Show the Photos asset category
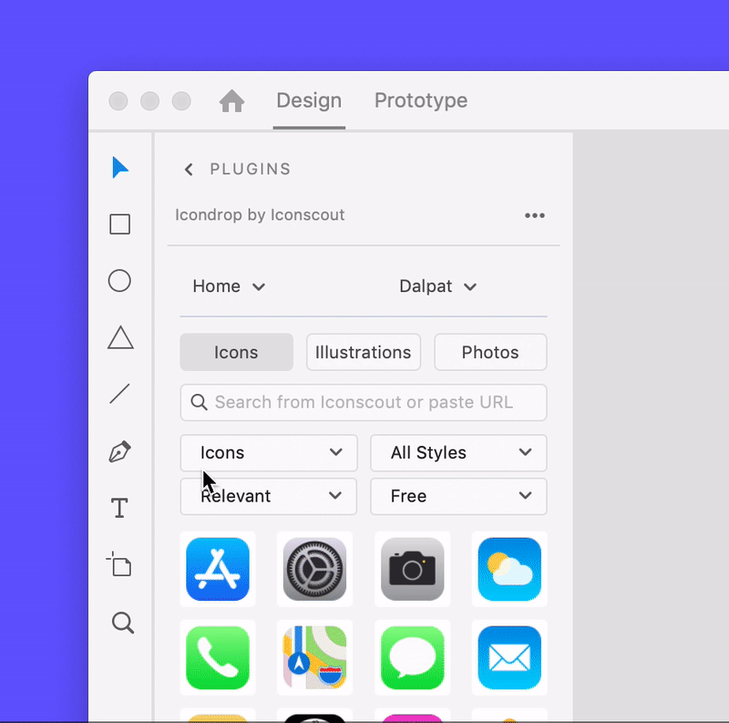This screenshot has width=729, height=723. pyautogui.click(x=490, y=352)
